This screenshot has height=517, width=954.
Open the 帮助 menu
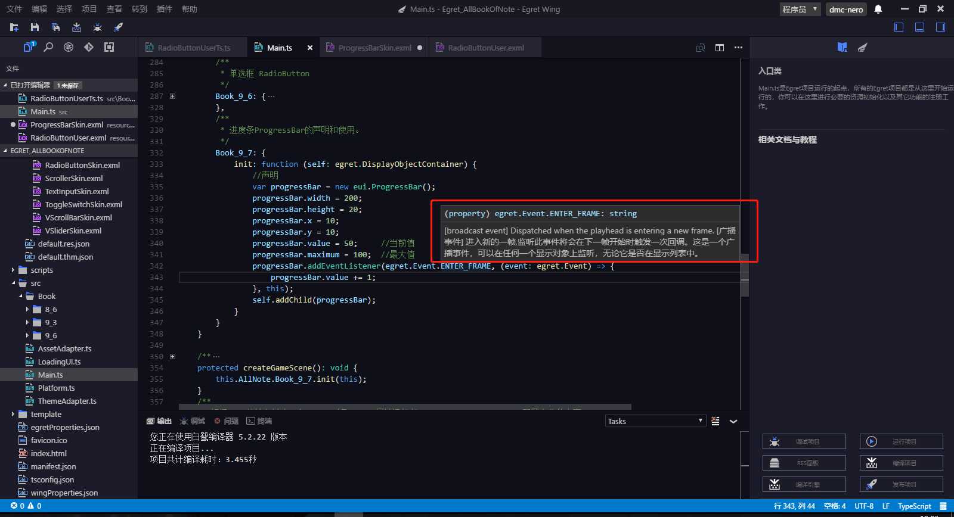(189, 9)
